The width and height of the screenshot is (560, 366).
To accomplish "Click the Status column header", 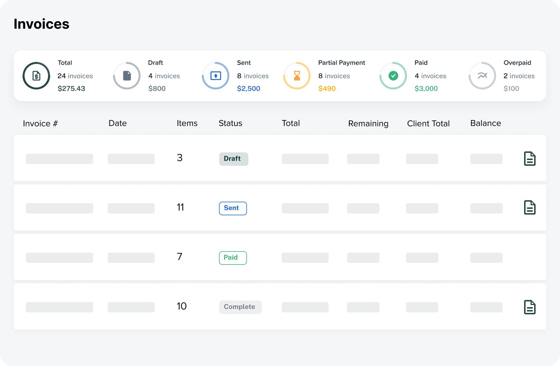I will pos(230,123).
